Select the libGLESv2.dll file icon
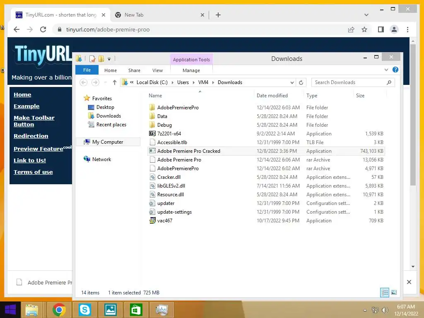 click(x=152, y=186)
